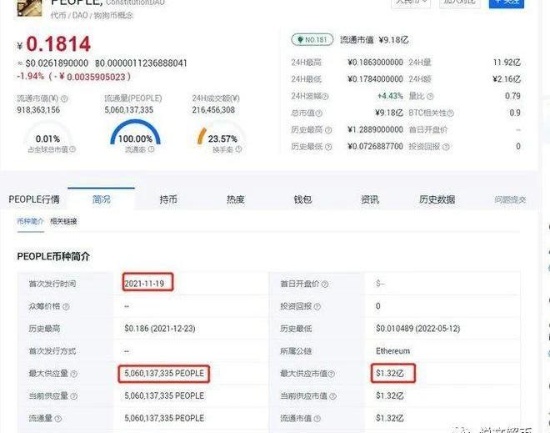Click the Ethereum public chain value
The width and height of the screenshot is (550, 433).
(392, 351)
